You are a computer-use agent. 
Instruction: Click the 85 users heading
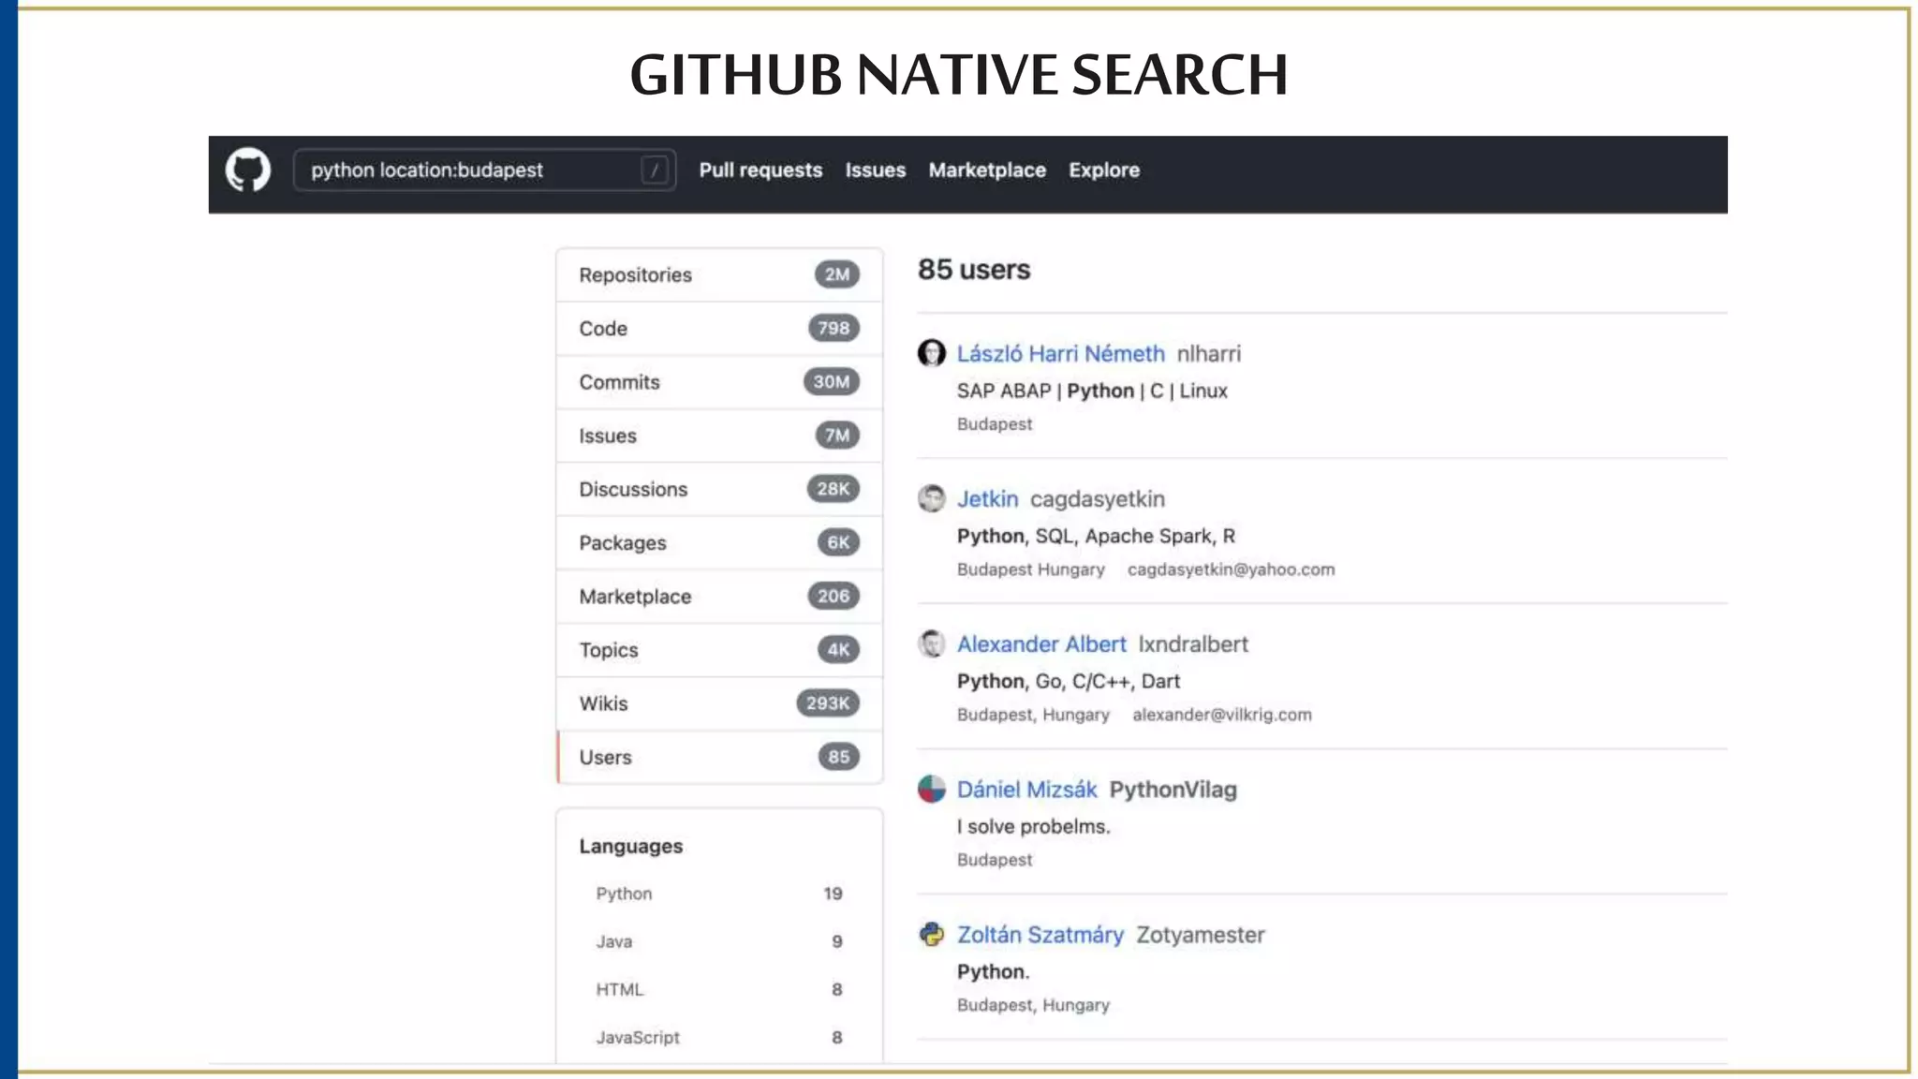pyautogui.click(x=974, y=270)
